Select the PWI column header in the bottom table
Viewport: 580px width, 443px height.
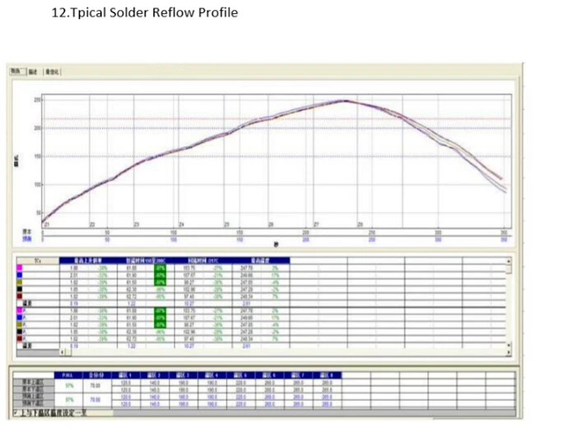coord(70,375)
